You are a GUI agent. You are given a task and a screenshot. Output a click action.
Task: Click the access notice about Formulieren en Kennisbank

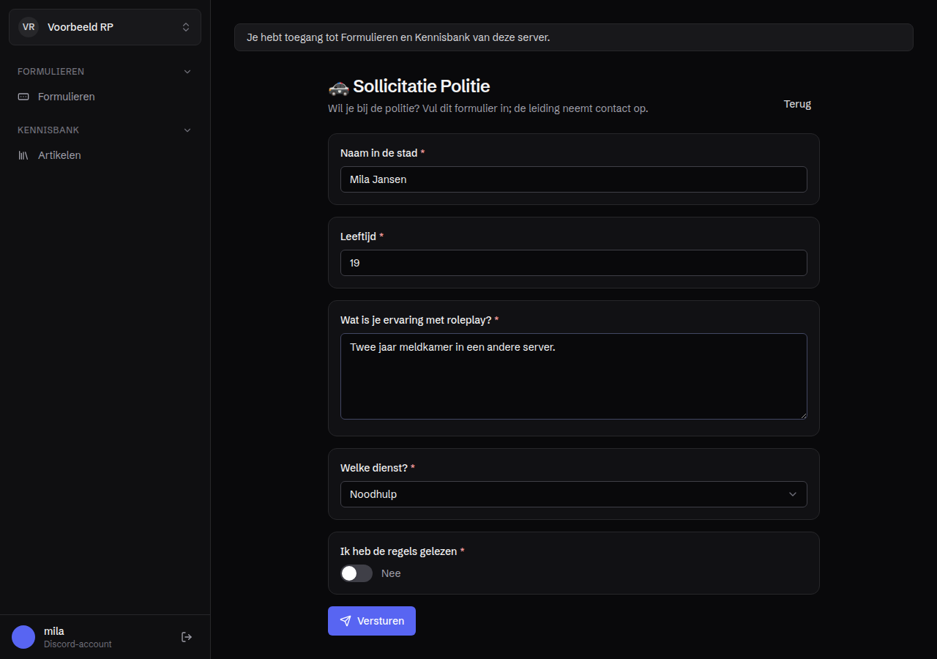(574, 37)
